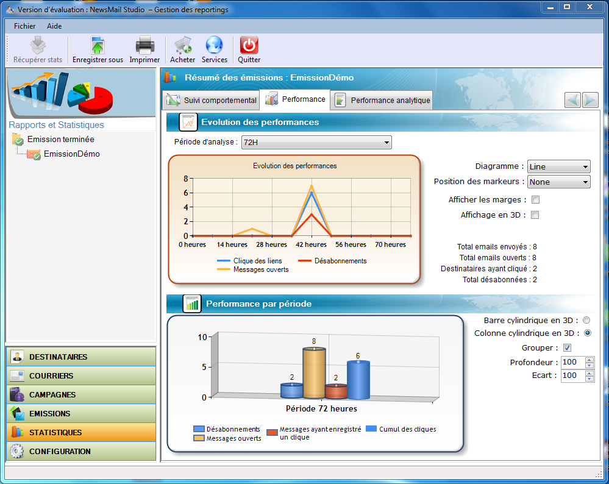Image resolution: width=609 pixels, height=484 pixels.
Task: Click the Messages ouverts yellow bar legend
Action: click(199, 438)
